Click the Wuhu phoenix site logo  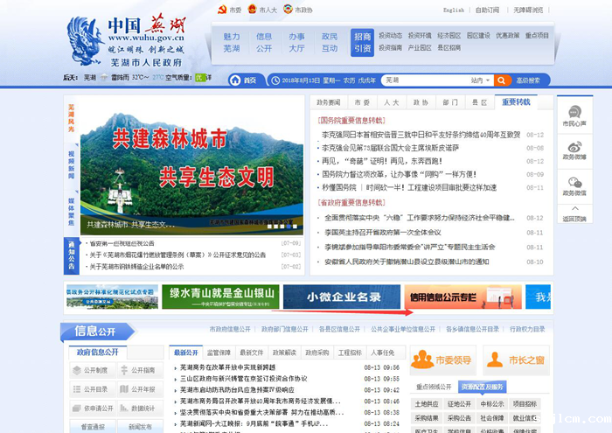83,40
